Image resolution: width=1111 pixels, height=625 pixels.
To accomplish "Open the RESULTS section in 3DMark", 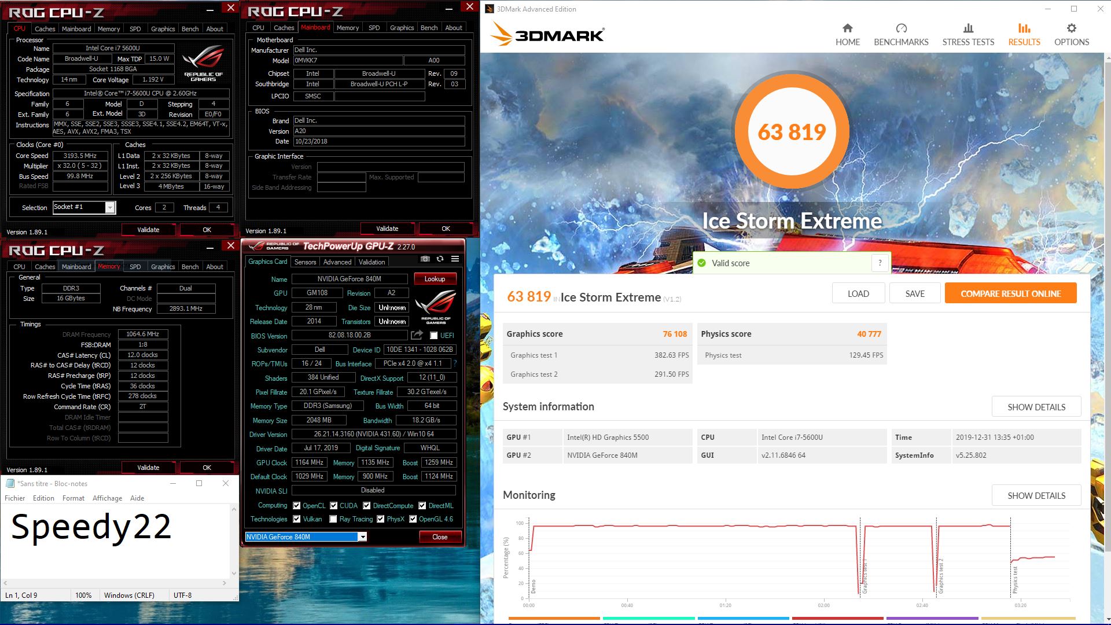I will tap(1024, 35).
